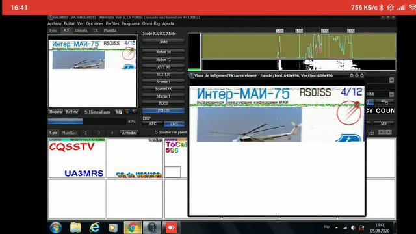Open the Windows Start menu

[x=56, y=227]
